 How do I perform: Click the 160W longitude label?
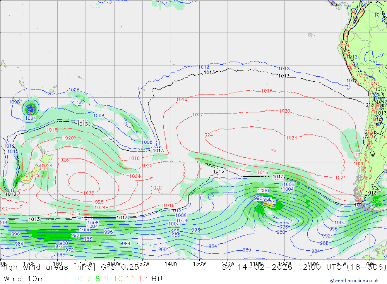coord(114,264)
